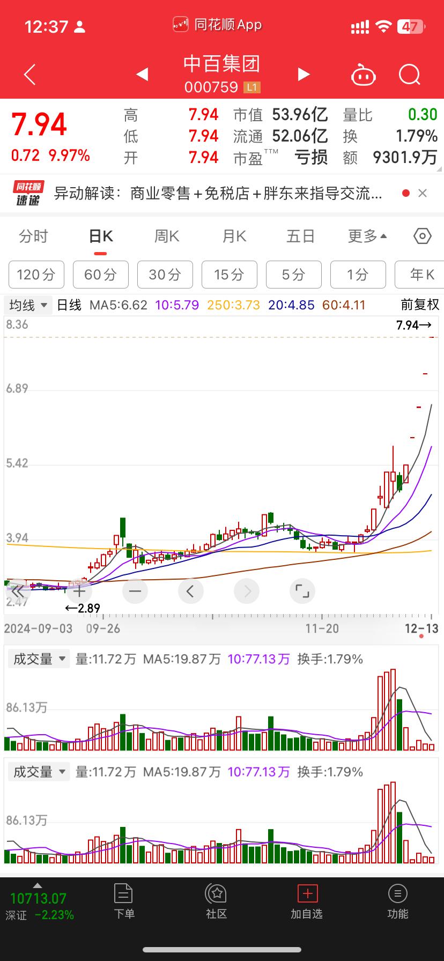Read the 异动解读 news headline
Viewport: 444px width, 961px height.
coord(218,193)
